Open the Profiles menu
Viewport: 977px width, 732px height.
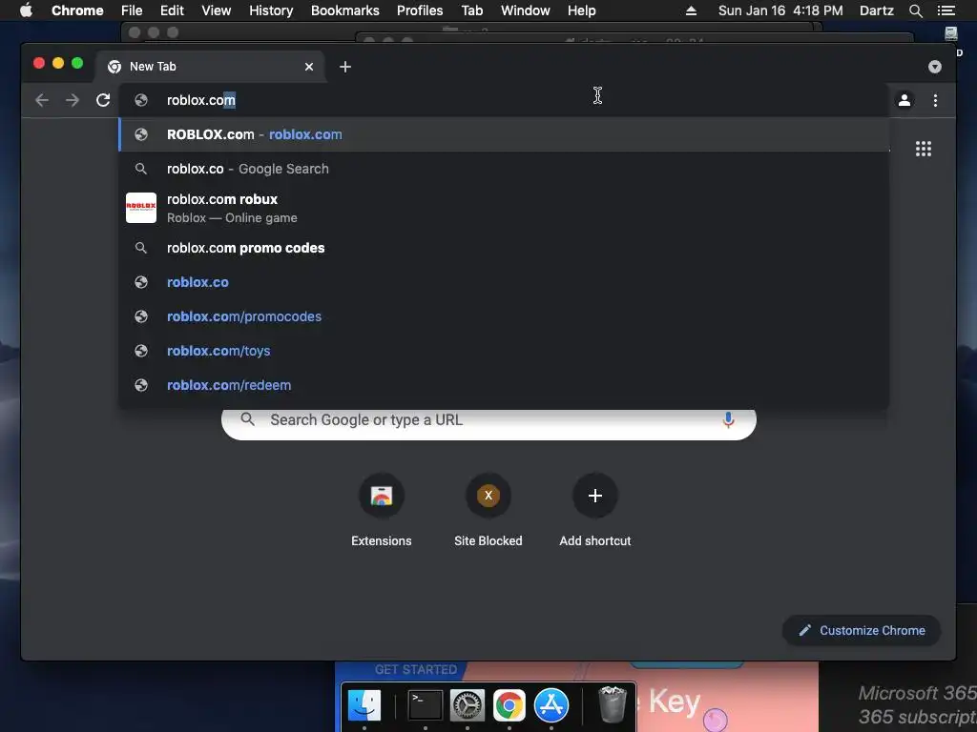point(420,10)
